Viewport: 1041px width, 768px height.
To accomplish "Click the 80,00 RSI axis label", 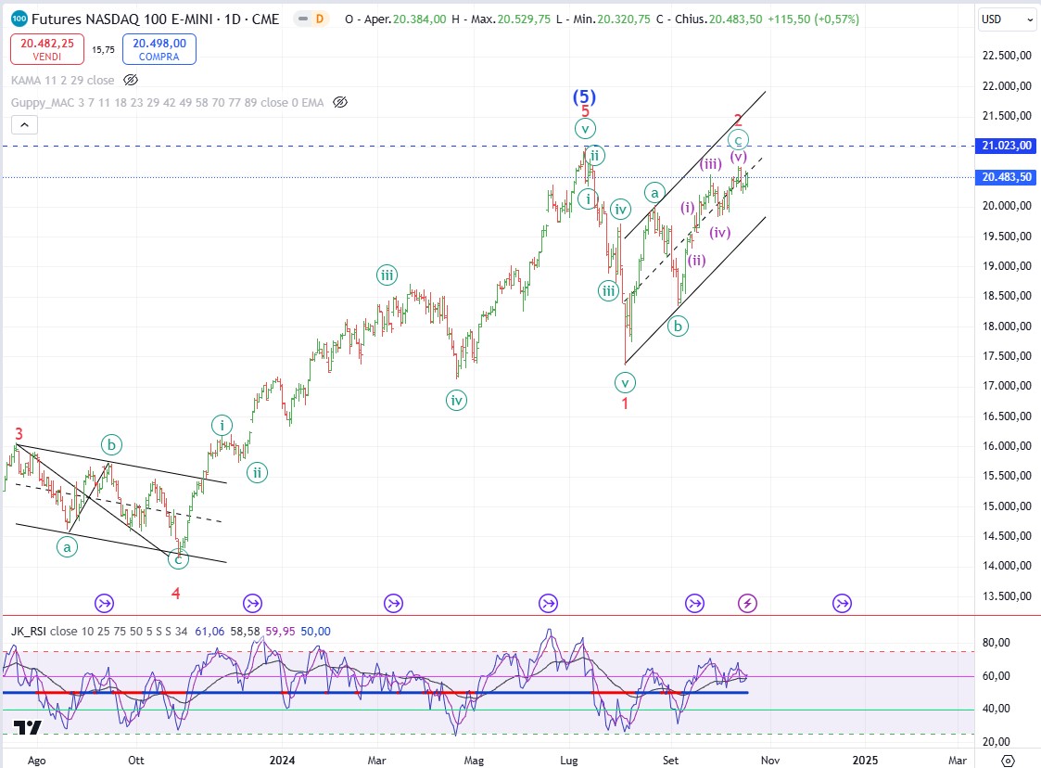I will (996, 643).
